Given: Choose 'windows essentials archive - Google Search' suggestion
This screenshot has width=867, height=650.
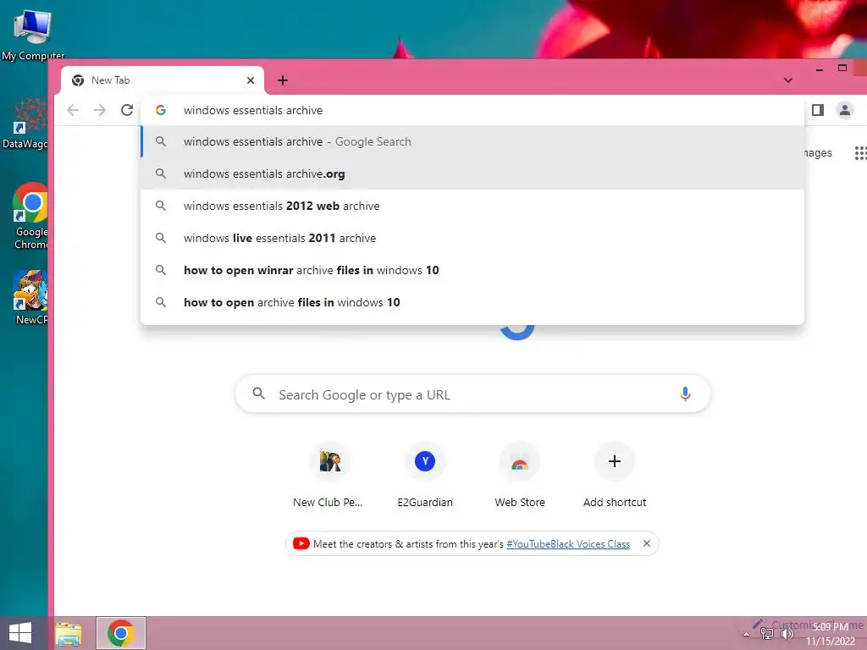Looking at the screenshot, I should tap(472, 141).
